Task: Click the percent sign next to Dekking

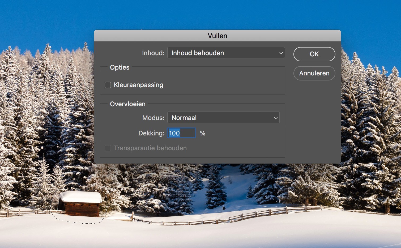Action: tap(203, 133)
